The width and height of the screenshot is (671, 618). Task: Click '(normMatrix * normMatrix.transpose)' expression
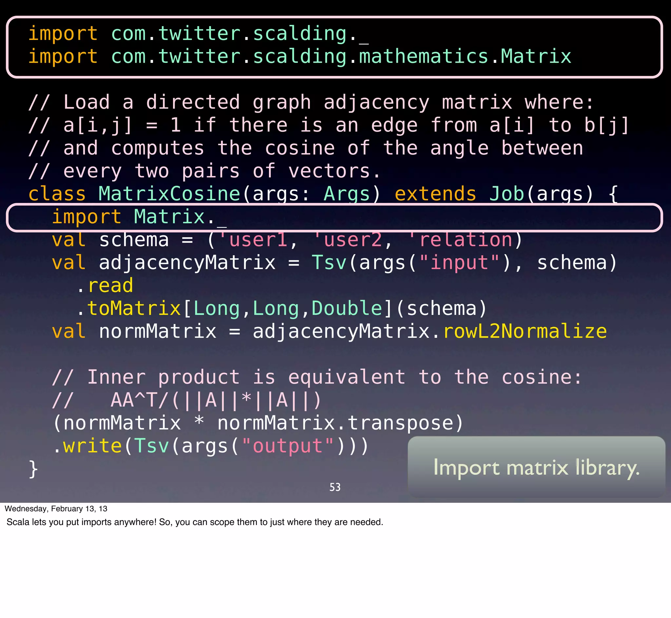click(x=258, y=423)
